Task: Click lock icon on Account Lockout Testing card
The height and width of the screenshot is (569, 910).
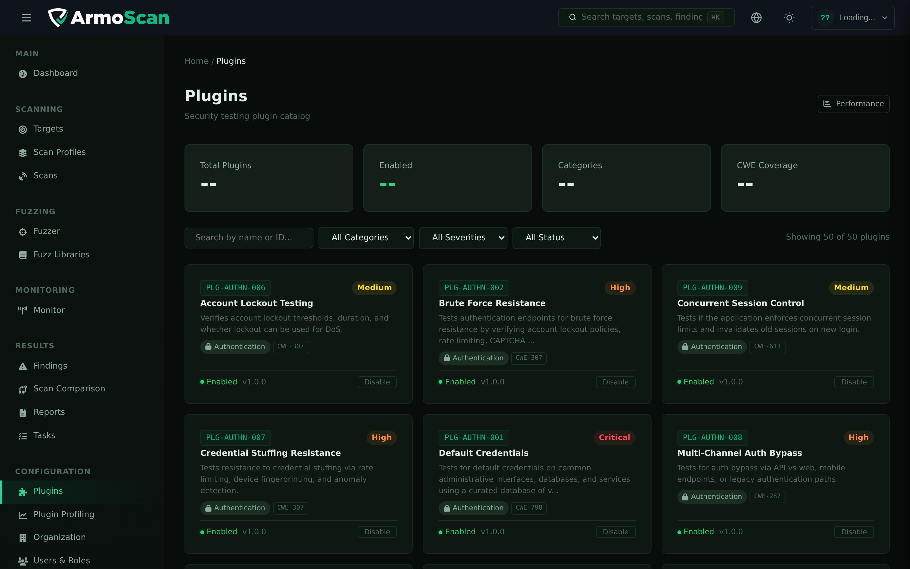Action: (208, 346)
